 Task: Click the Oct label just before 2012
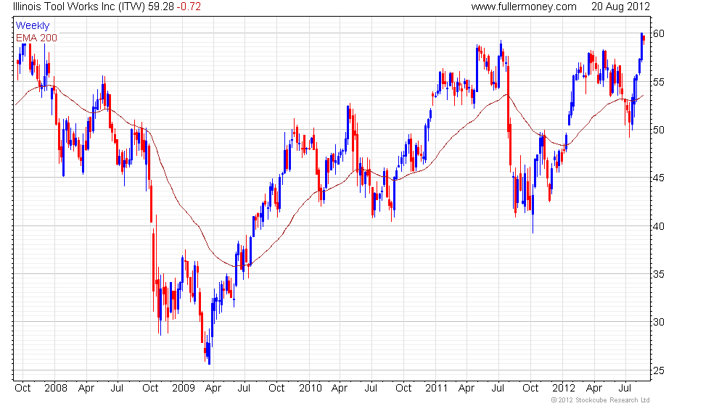click(x=530, y=389)
